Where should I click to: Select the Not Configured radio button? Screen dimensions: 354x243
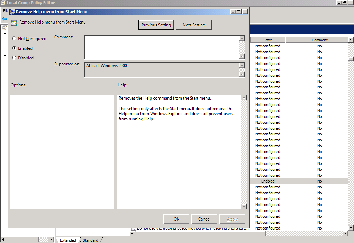click(x=14, y=39)
